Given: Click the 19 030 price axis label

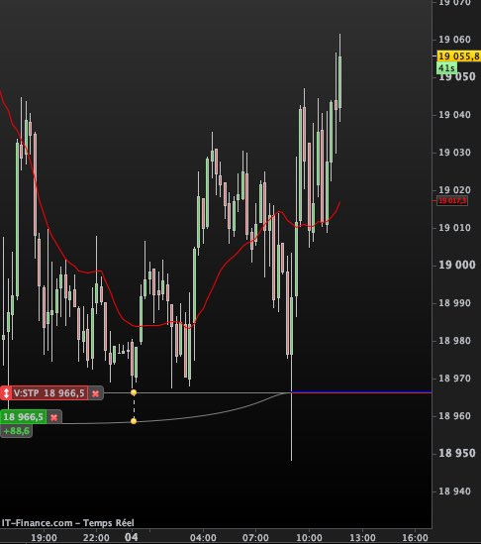Looking at the screenshot, I should [454, 153].
